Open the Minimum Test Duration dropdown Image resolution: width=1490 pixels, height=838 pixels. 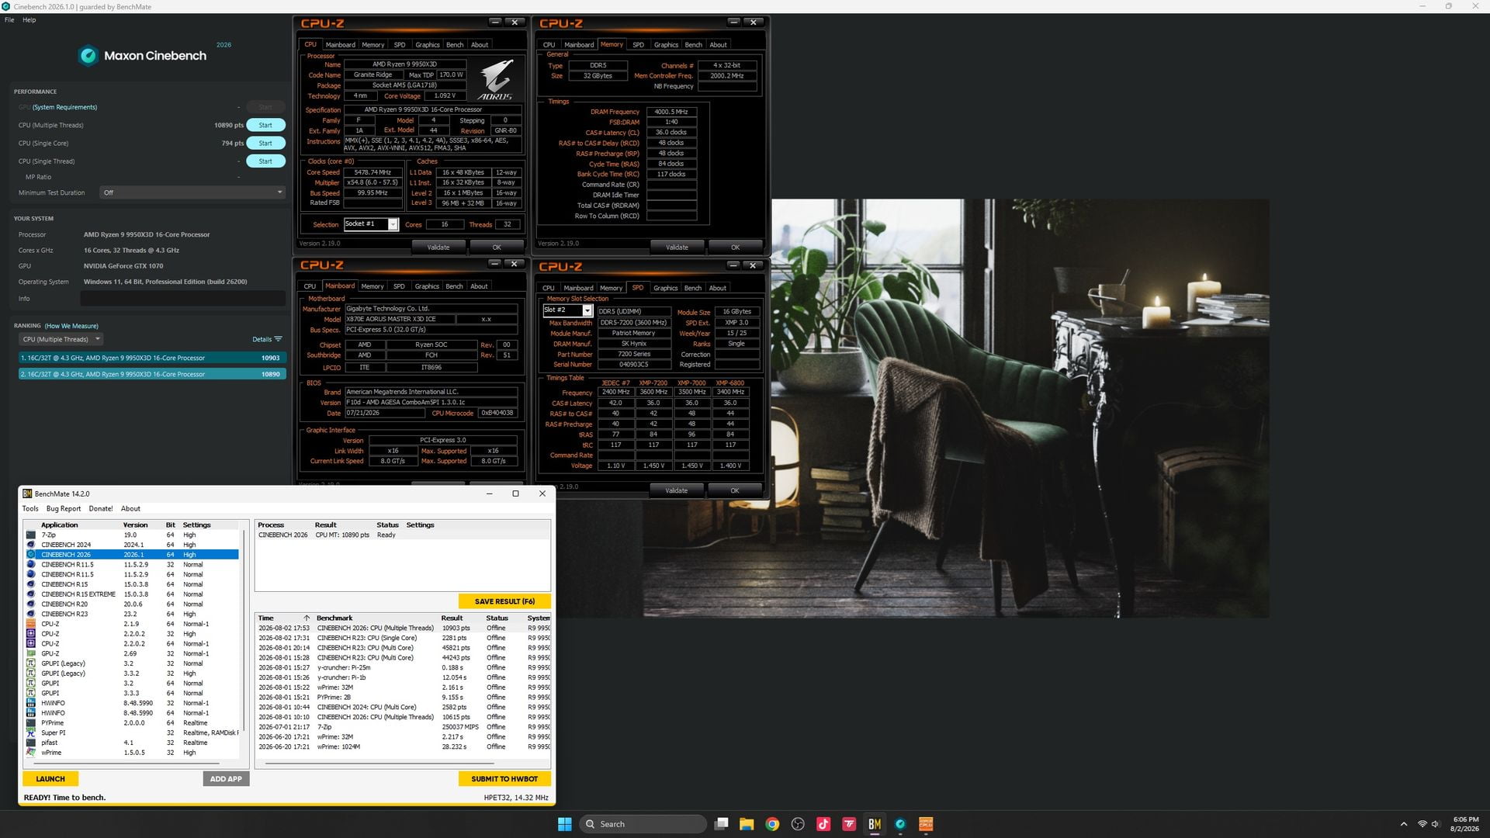(192, 192)
